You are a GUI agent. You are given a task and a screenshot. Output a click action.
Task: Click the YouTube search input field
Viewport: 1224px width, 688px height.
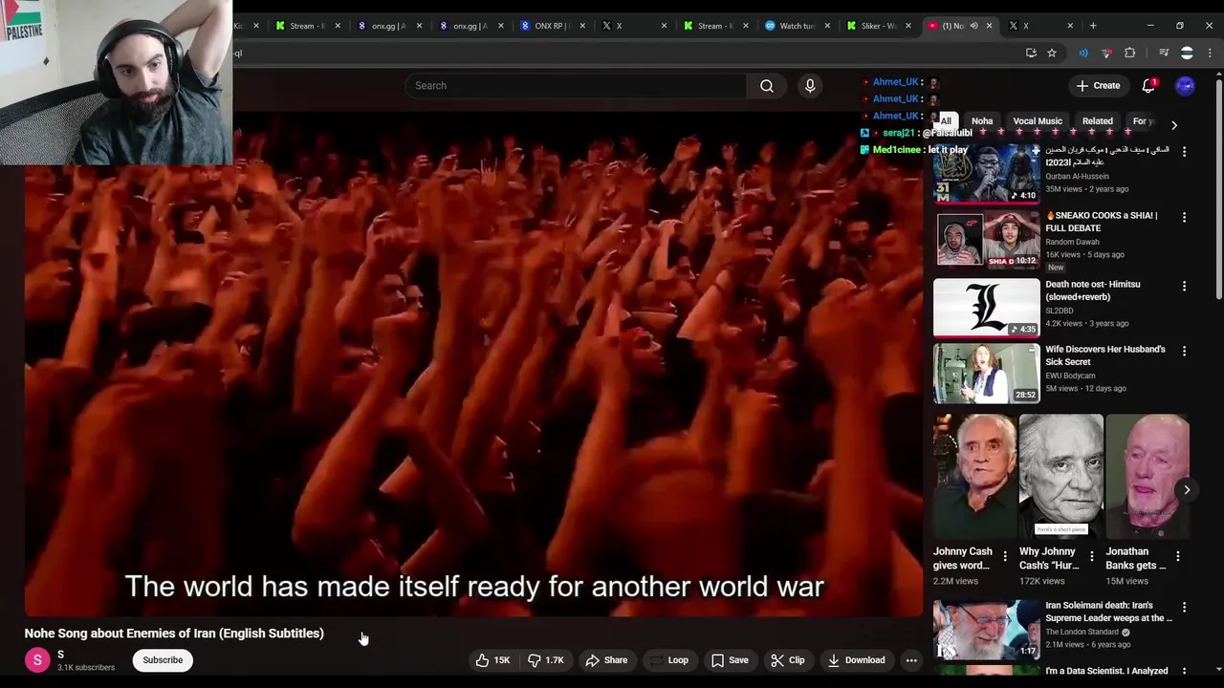[x=576, y=86]
